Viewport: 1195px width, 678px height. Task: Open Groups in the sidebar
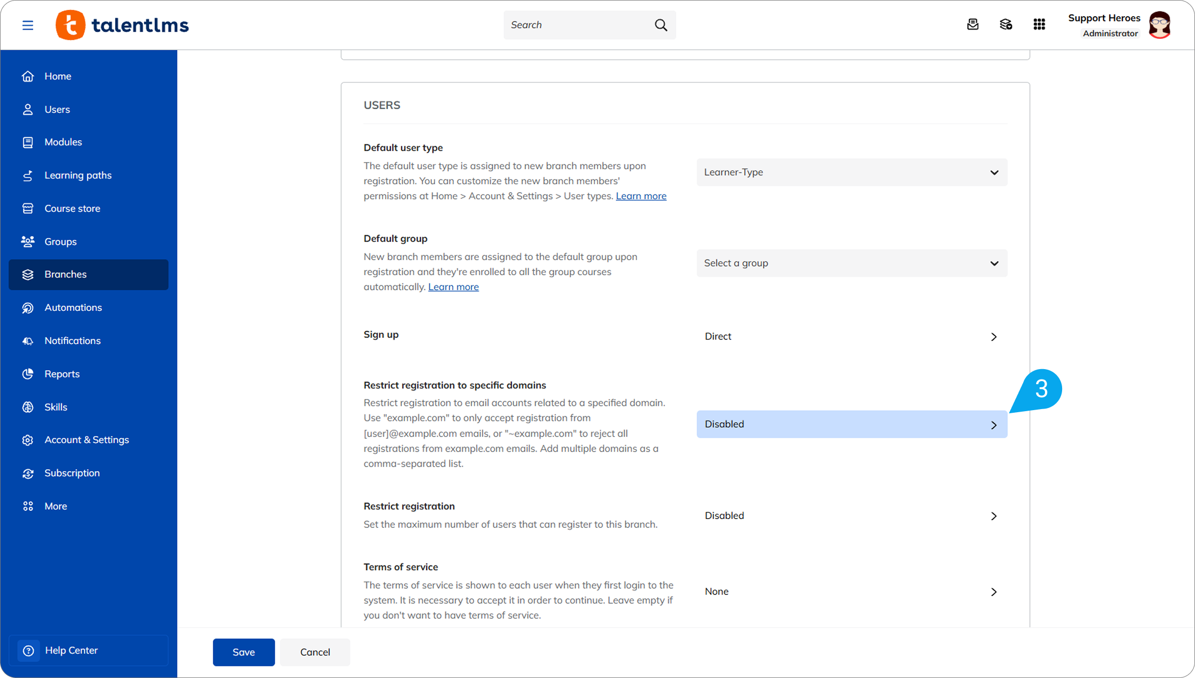(x=89, y=241)
